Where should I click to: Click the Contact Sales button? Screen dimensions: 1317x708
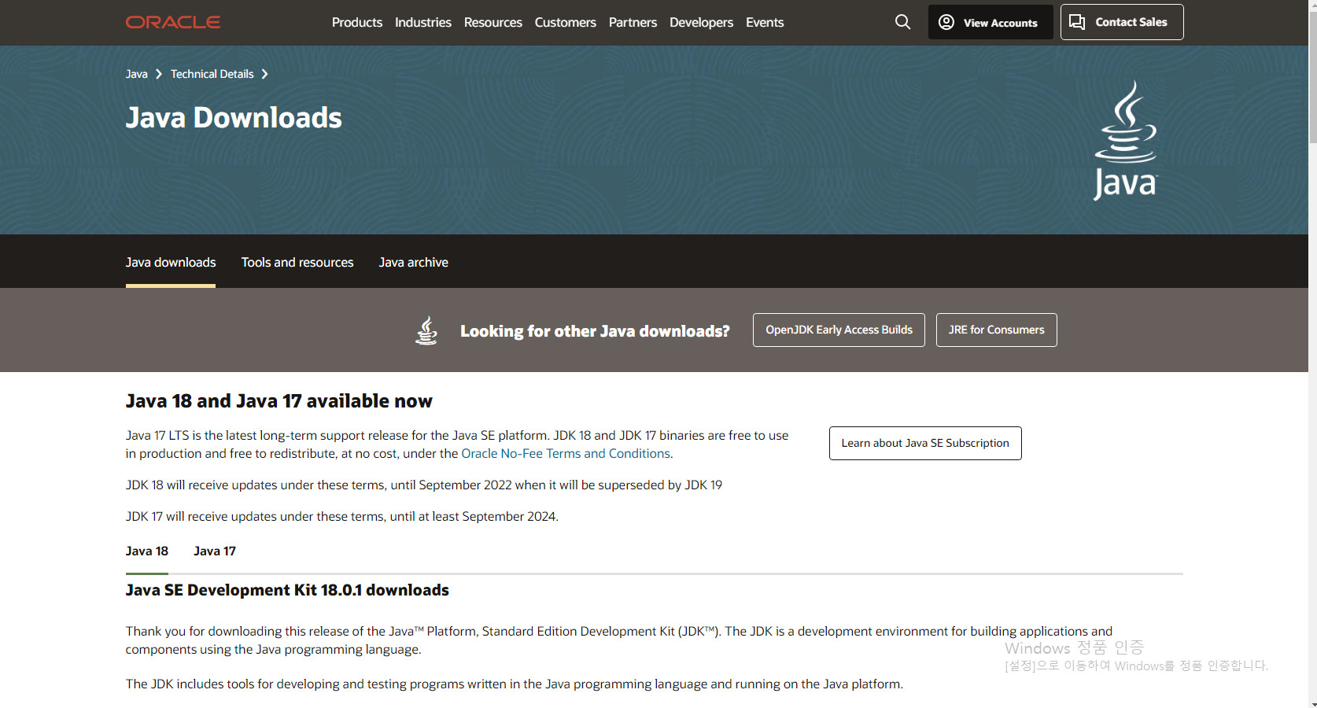tap(1122, 22)
